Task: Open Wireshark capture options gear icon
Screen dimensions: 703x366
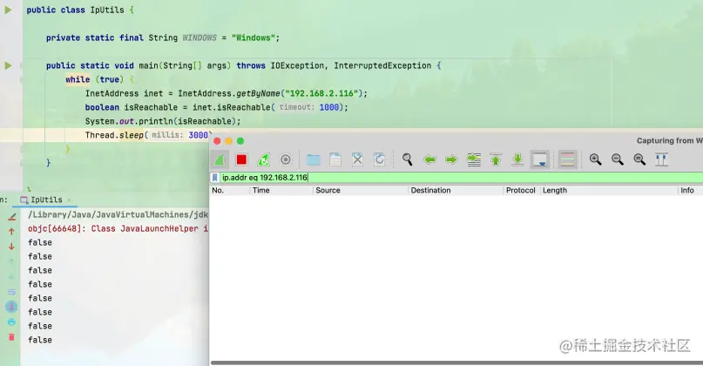Action: [285, 159]
